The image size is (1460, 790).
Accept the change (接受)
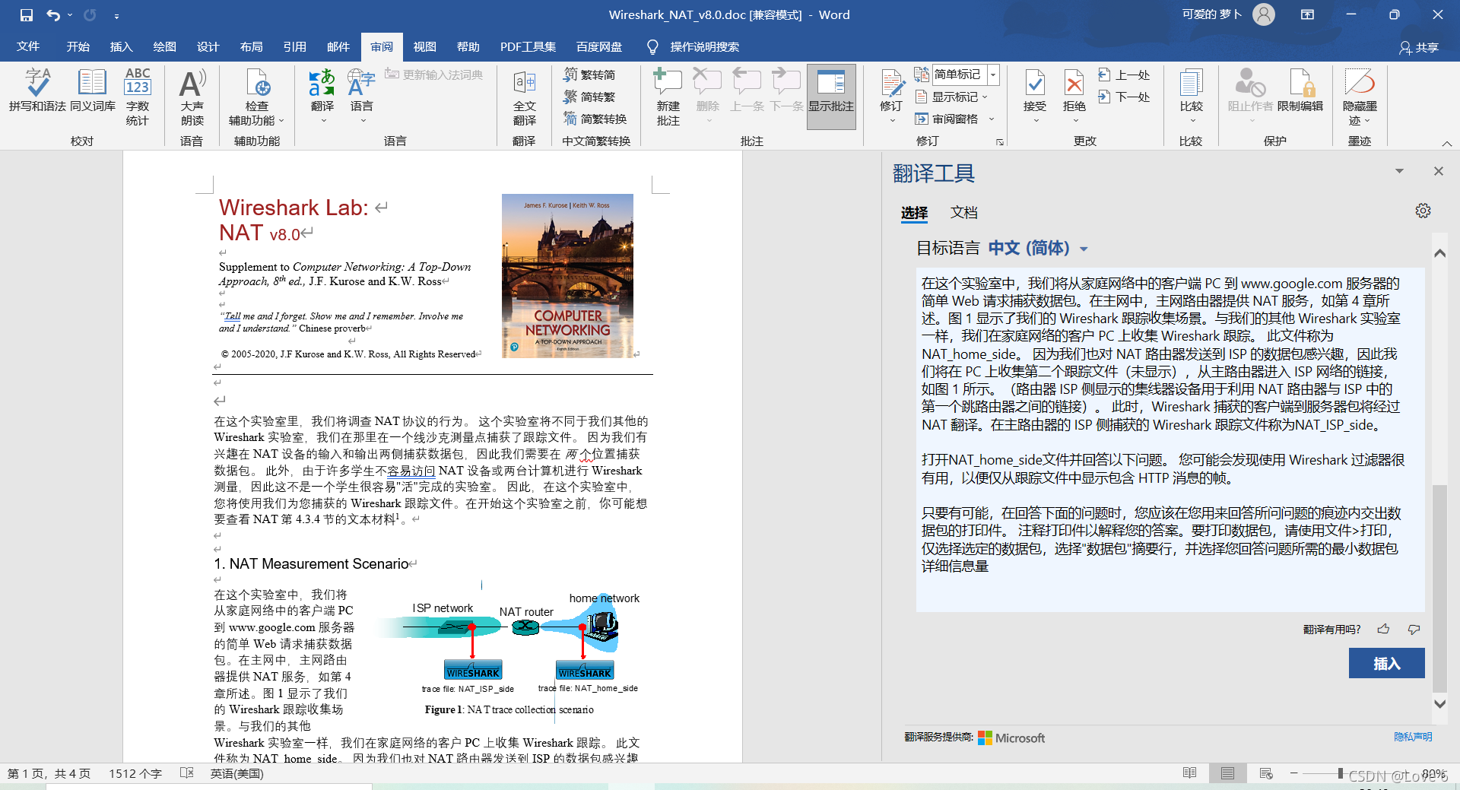1035,97
